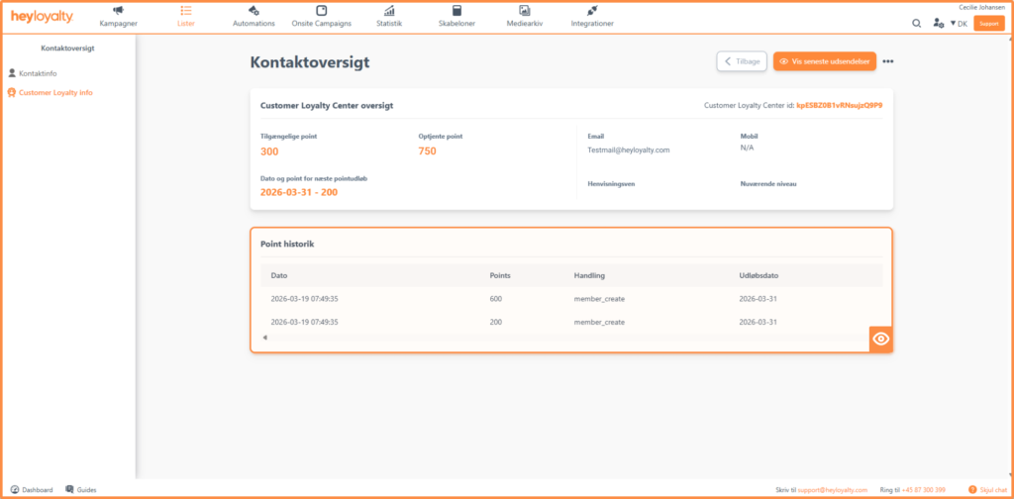
Task: Click the orange Support button
Action: 989,24
